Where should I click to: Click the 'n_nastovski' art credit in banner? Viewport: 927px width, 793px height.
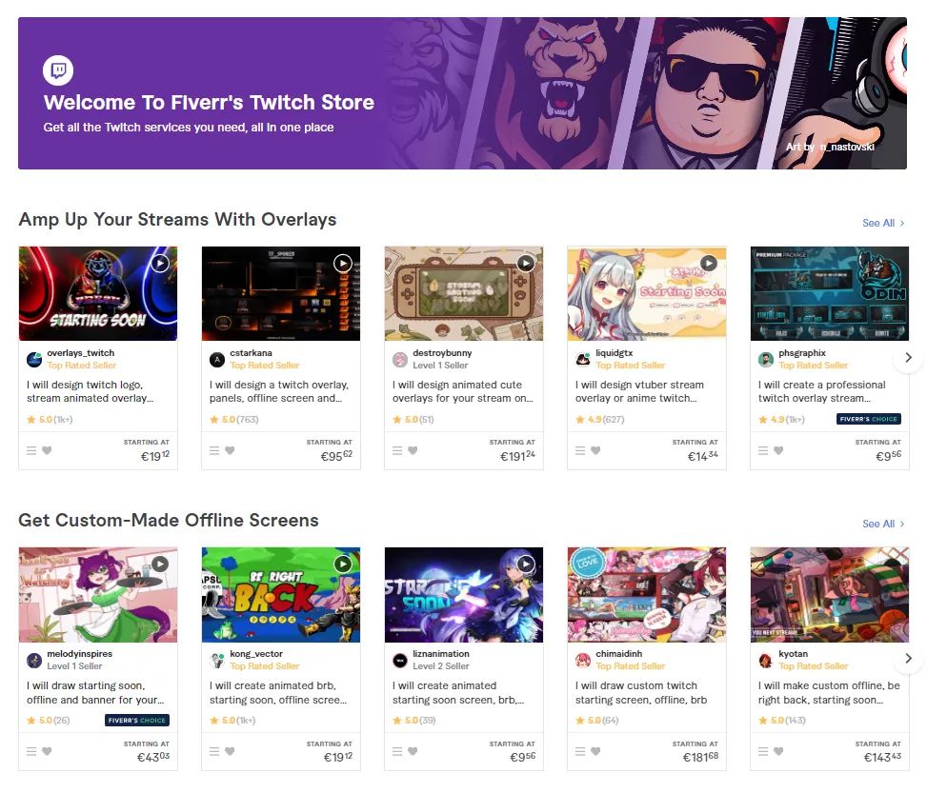[847, 147]
